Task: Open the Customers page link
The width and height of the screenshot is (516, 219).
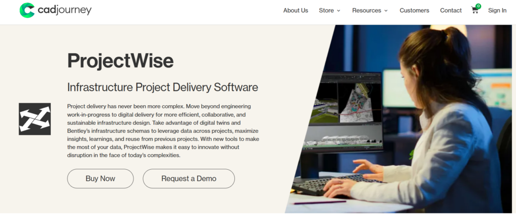Action: click(414, 11)
